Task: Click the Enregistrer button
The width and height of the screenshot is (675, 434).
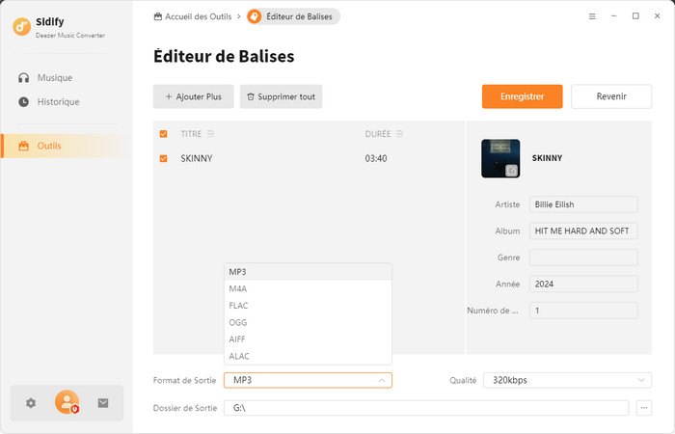Action: click(522, 96)
